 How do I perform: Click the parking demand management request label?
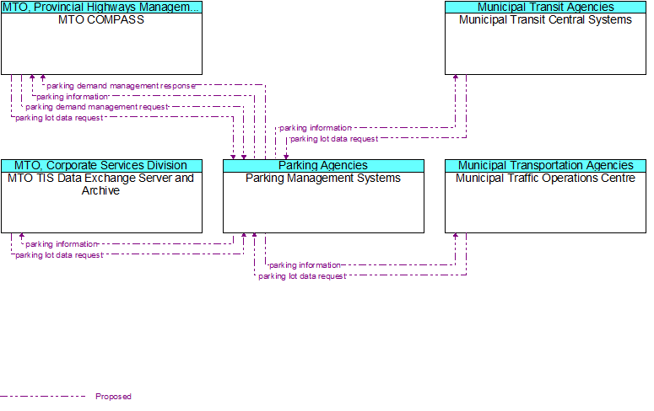(97, 107)
